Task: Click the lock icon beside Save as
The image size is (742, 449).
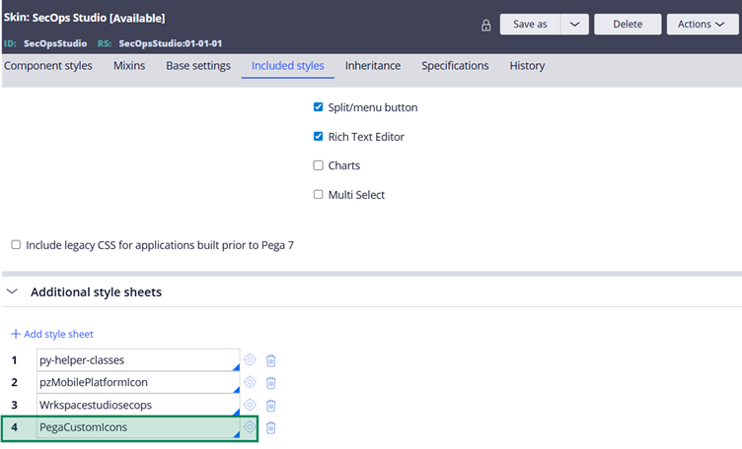Action: (x=485, y=26)
